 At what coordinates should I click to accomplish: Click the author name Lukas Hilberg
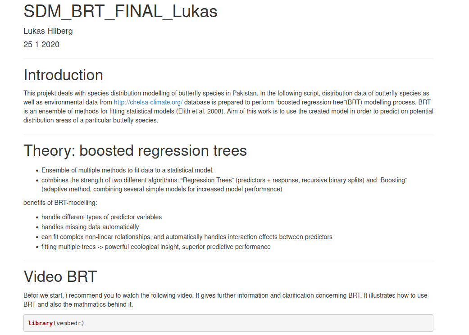(x=48, y=31)
